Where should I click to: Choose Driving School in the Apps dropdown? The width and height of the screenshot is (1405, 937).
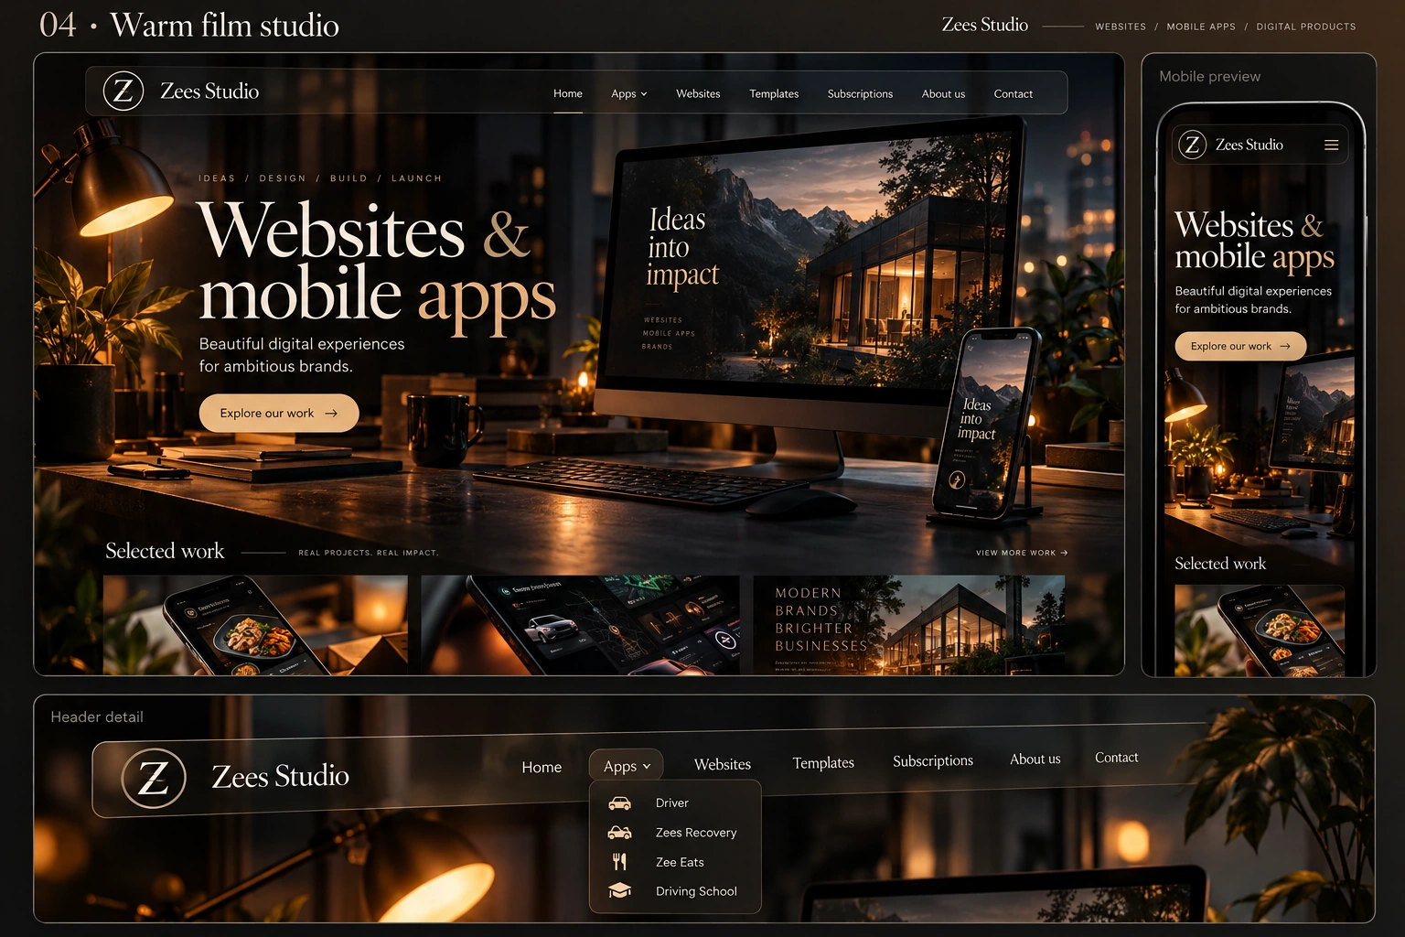[675, 891]
